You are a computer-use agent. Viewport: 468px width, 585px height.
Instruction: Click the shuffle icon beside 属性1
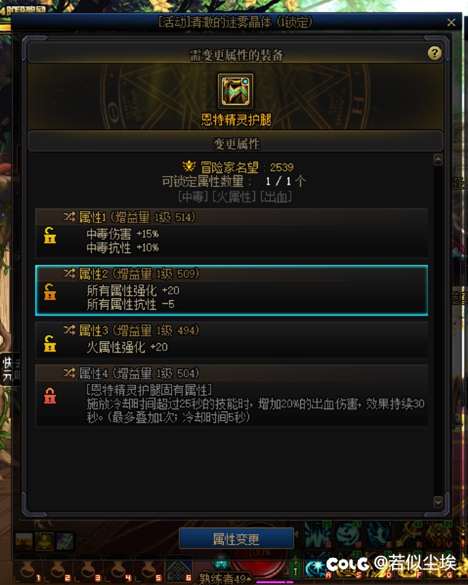69,217
